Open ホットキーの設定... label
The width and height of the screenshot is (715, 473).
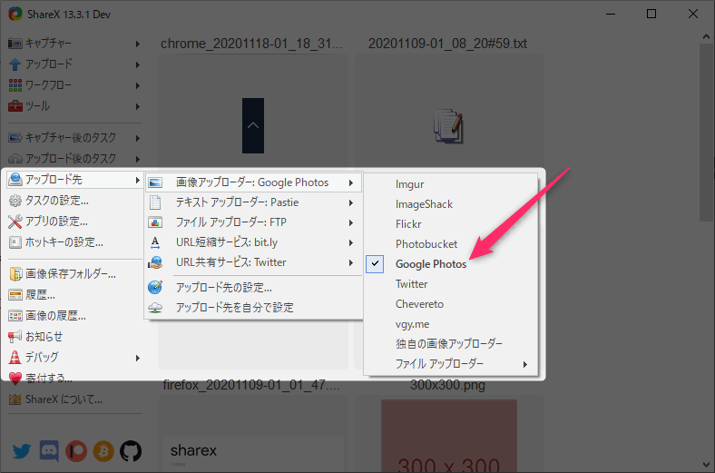(x=64, y=242)
